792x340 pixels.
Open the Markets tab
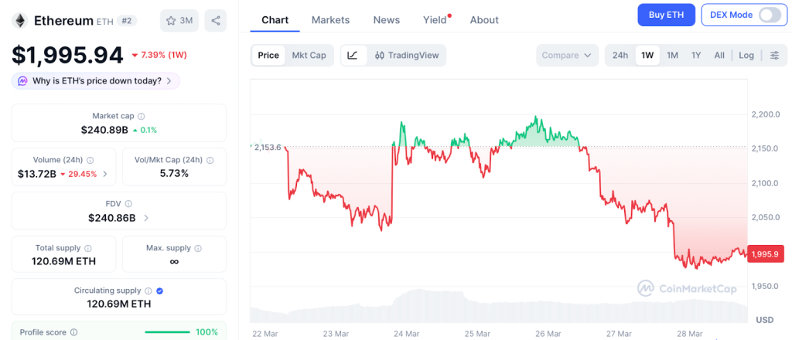(x=330, y=20)
